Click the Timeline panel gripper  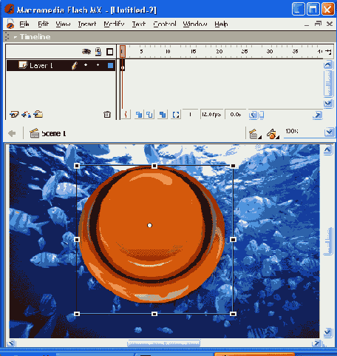7,37
